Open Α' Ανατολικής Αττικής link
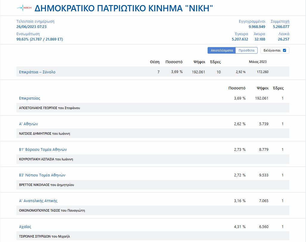306x242 pixels. tap(38, 201)
